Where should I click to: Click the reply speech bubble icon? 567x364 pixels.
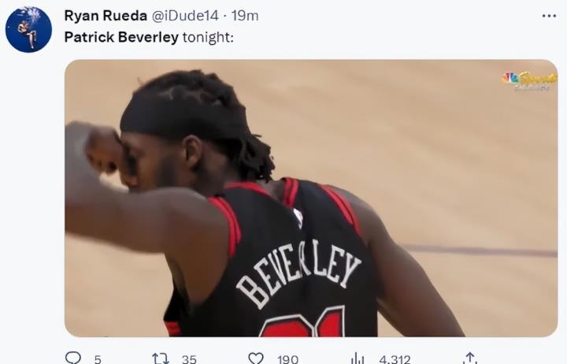tap(73, 358)
